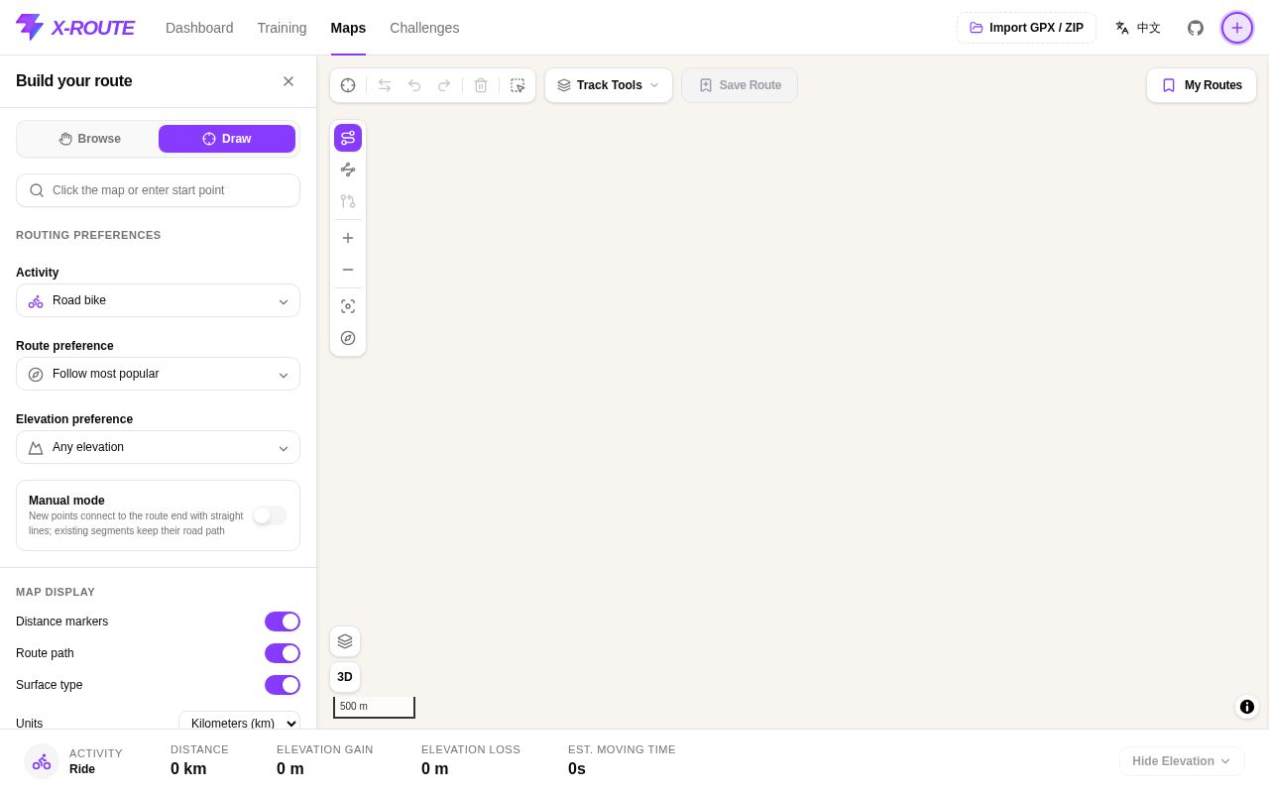
Task: Click the trash delete route icon
Action: pos(481,85)
